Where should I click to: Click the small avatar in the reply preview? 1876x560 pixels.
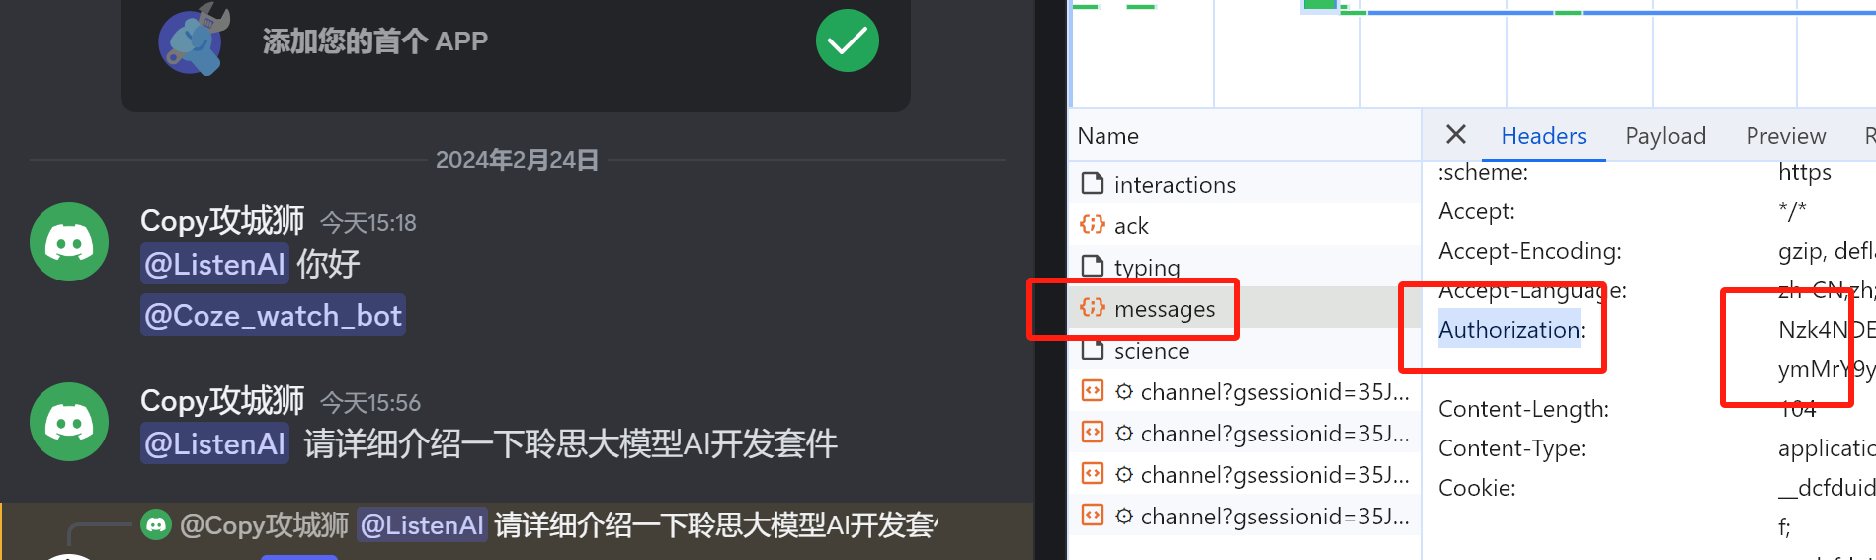coord(156,524)
